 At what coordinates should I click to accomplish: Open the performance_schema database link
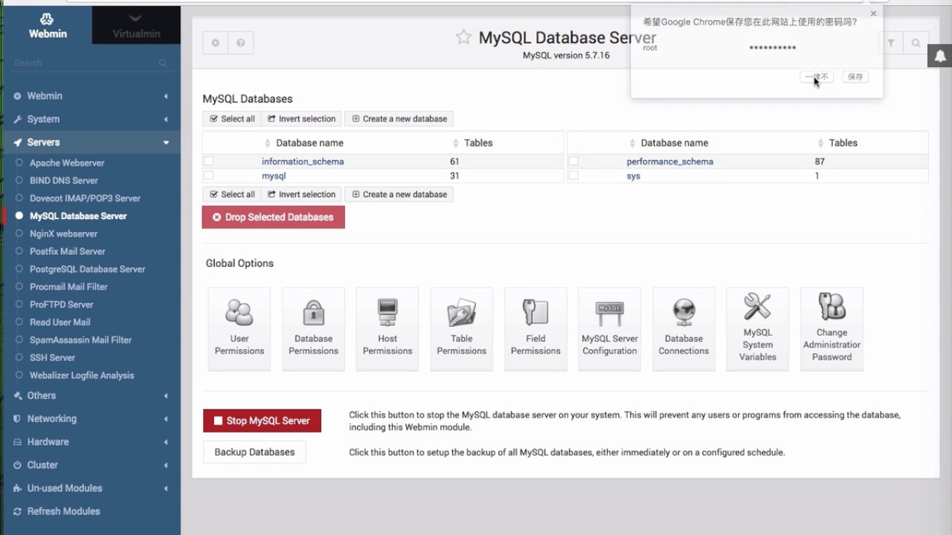669,161
